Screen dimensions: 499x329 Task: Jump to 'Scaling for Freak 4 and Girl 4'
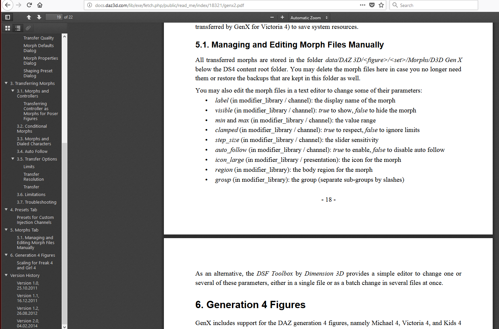coord(35,265)
